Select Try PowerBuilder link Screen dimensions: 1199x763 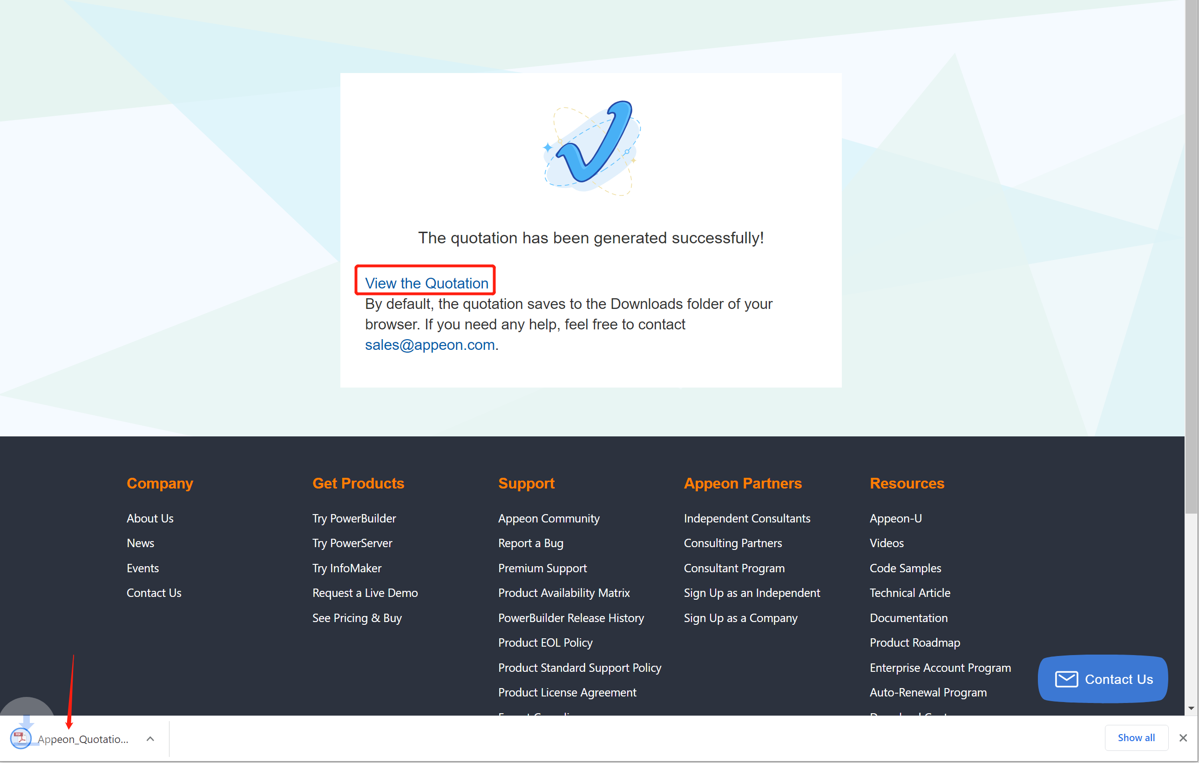pos(354,518)
